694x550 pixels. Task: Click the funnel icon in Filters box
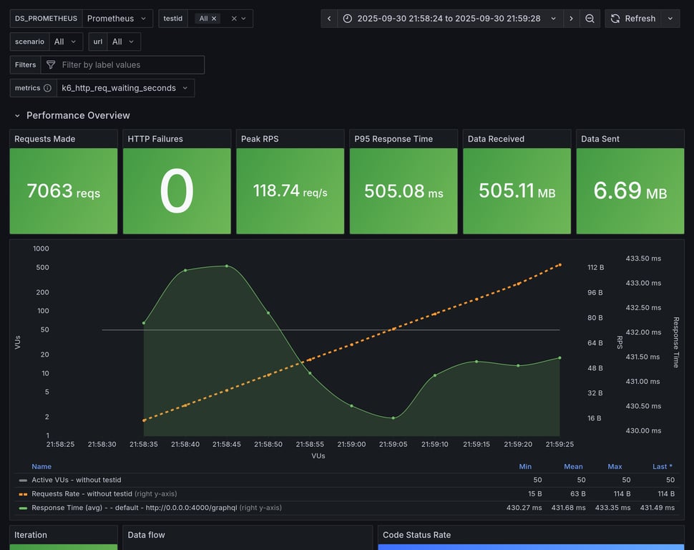pos(51,65)
